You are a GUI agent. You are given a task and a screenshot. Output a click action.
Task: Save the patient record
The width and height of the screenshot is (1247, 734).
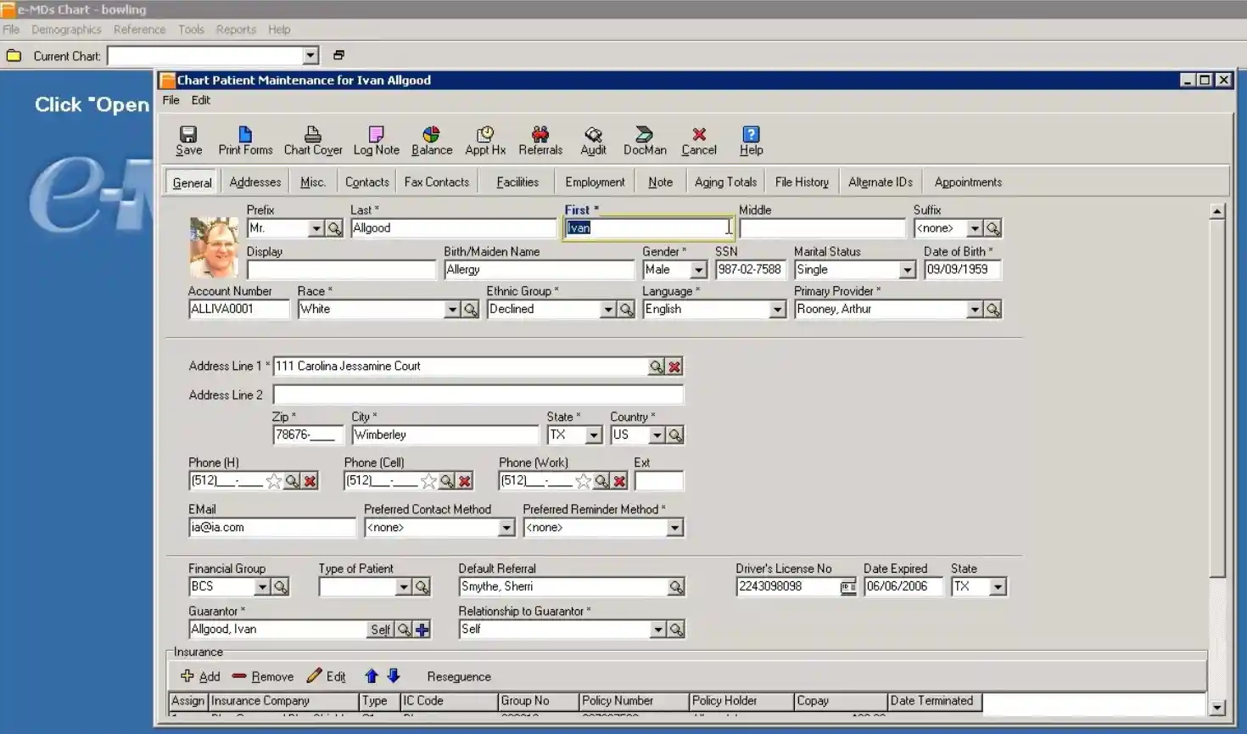coord(187,140)
